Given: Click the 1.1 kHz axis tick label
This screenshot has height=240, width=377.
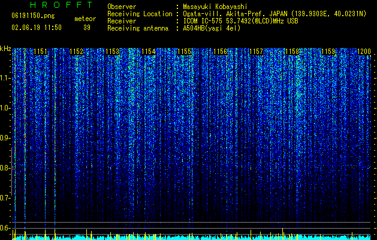Looking at the screenshot, I should pyautogui.click(x=5, y=78).
